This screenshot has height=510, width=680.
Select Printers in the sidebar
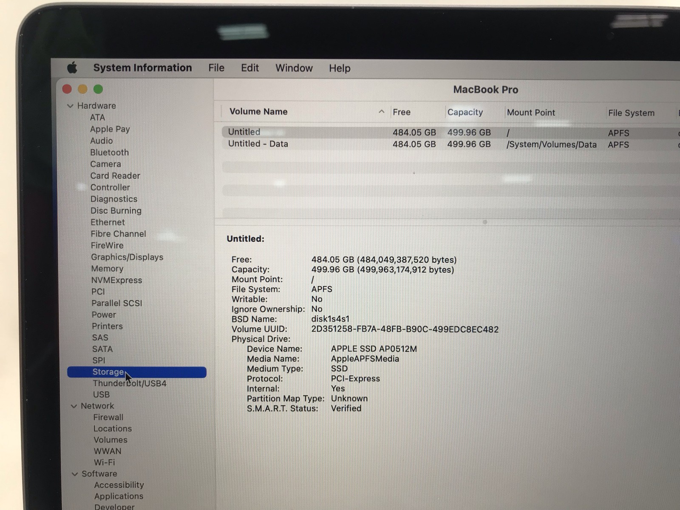[x=107, y=326]
